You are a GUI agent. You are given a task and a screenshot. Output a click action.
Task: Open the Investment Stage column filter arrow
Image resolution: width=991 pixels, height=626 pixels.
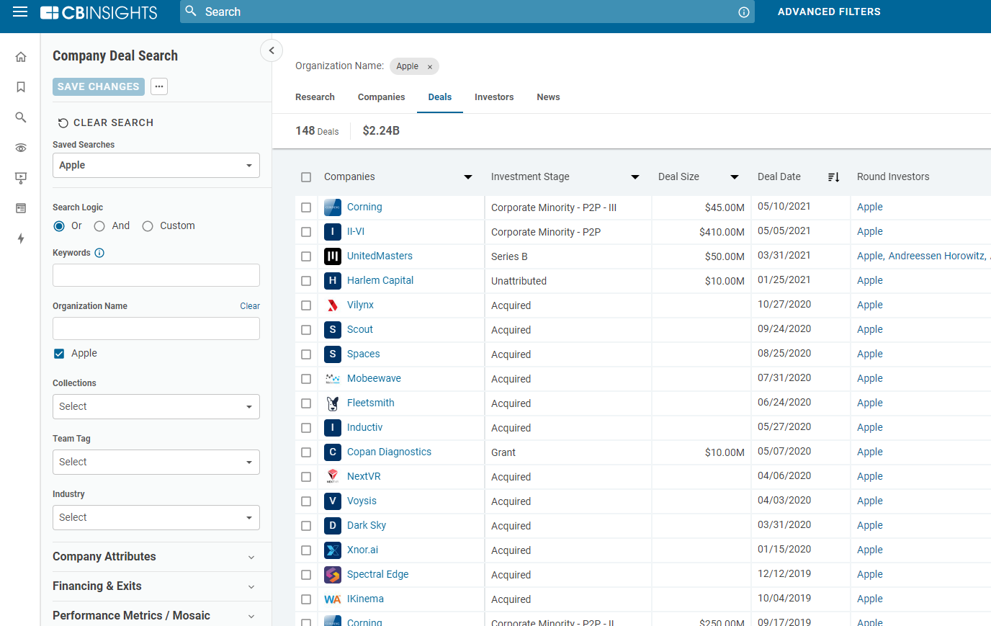[x=635, y=177]
